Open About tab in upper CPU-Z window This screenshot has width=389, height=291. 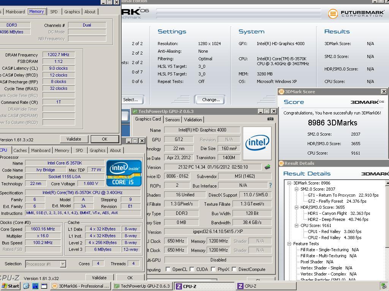[x=90, y=12]
